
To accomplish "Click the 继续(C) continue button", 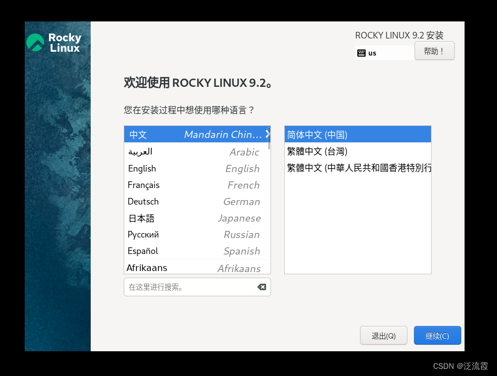I will [437, 335].
